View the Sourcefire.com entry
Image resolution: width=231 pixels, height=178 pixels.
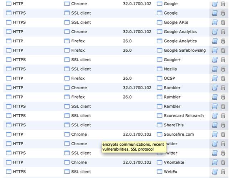215,134
